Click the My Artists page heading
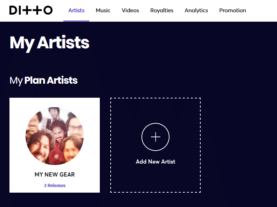The width and height of the screenshot is (277, 207). tap(49, 43)
